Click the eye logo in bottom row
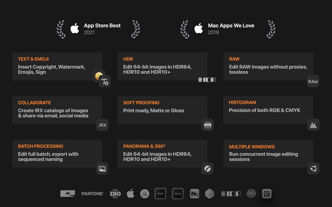This screenshot has width=332, height=207. tap(68, 193)
